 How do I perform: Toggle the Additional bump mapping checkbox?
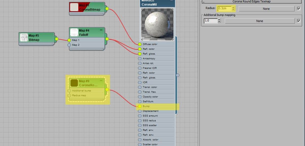(x=299, y=21)
